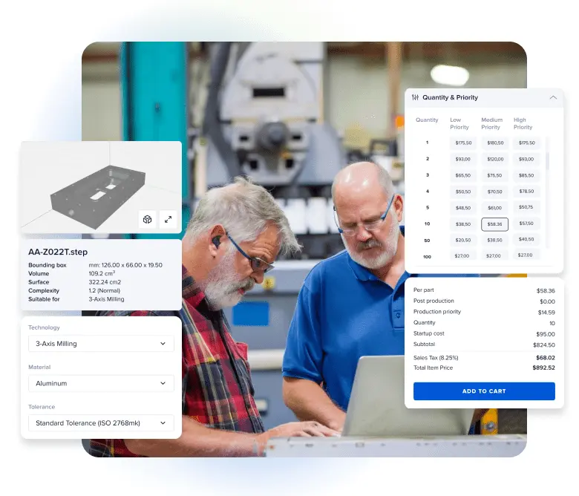This screenshot has width=579, height=496.
Task: Select Low Priority price for quantity 4
Action: [463, 192]
